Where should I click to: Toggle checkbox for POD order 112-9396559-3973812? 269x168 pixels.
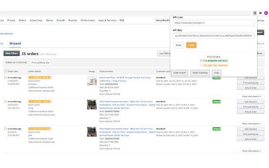click(201, 60)
